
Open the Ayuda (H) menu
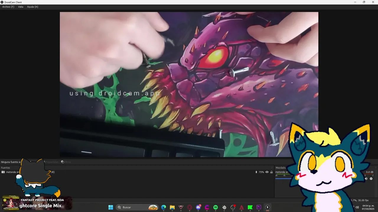32,7
